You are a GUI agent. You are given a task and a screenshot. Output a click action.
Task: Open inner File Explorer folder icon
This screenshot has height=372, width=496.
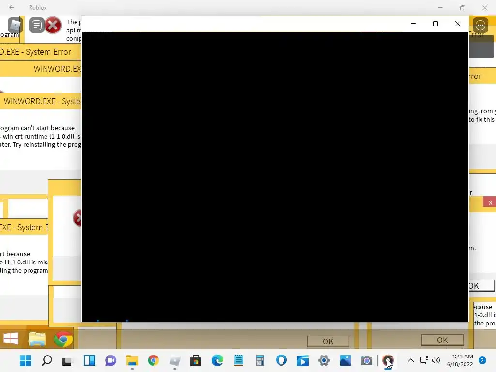click(x=37, y=339)
